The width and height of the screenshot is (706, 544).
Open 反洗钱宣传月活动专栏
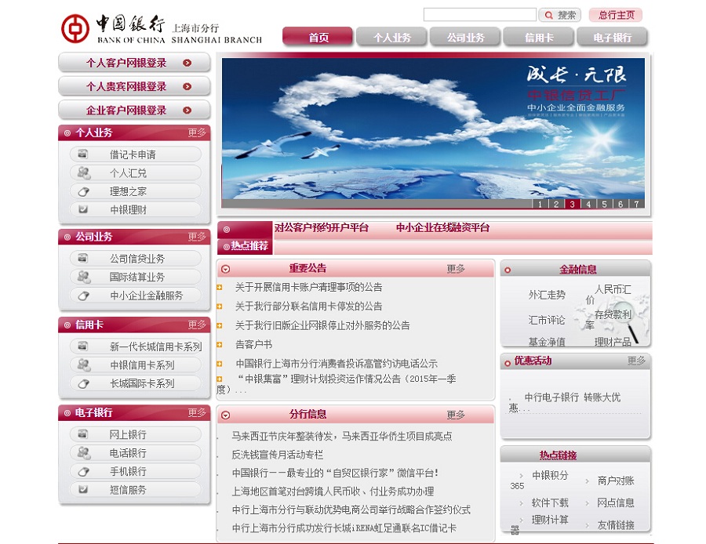coord(278,455)
